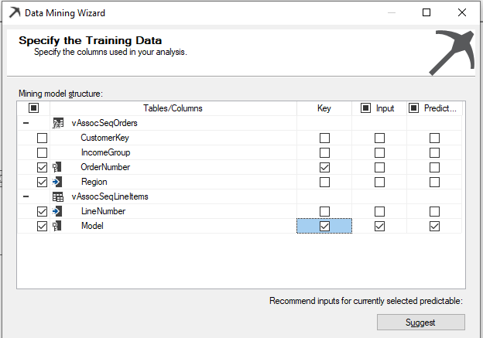Viewport: 483px width, 338px height.
Task: Toggle the select-all Input header checkbox
Action: tap(365, 108)
